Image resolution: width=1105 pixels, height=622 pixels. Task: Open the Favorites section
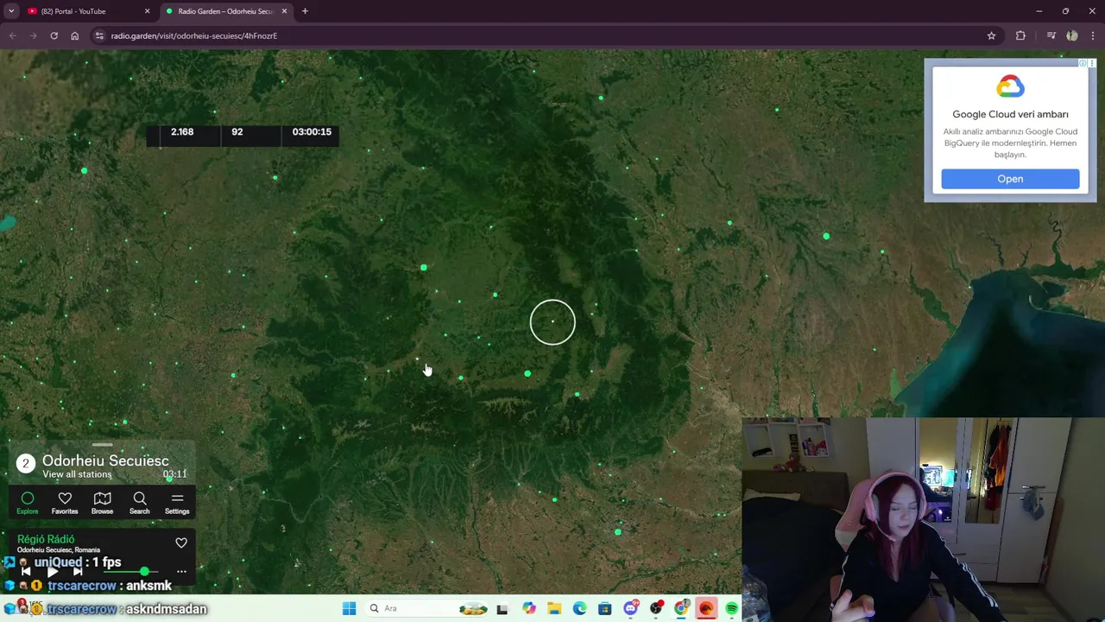point(65,503)
